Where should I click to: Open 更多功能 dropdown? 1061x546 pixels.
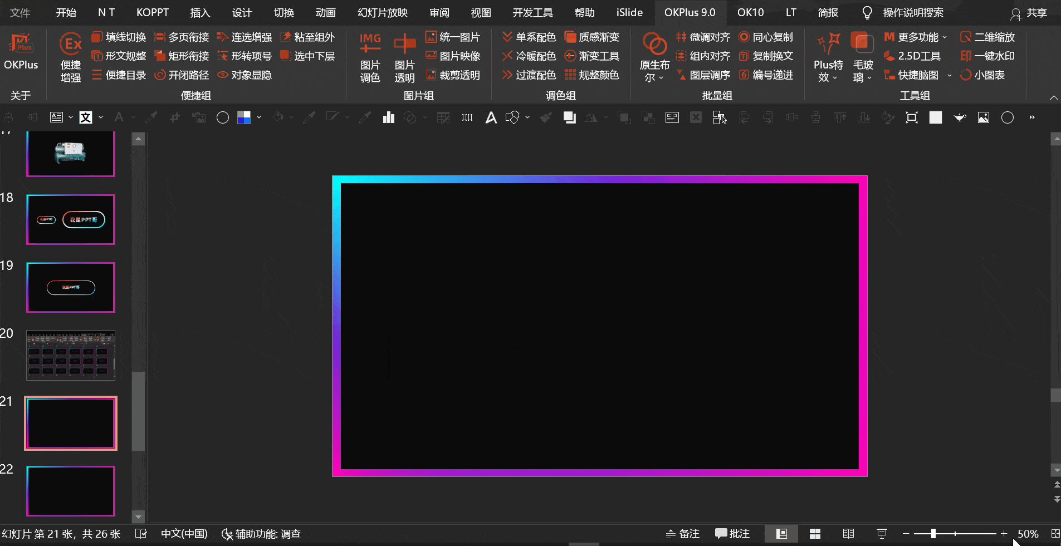coord(916,37)
